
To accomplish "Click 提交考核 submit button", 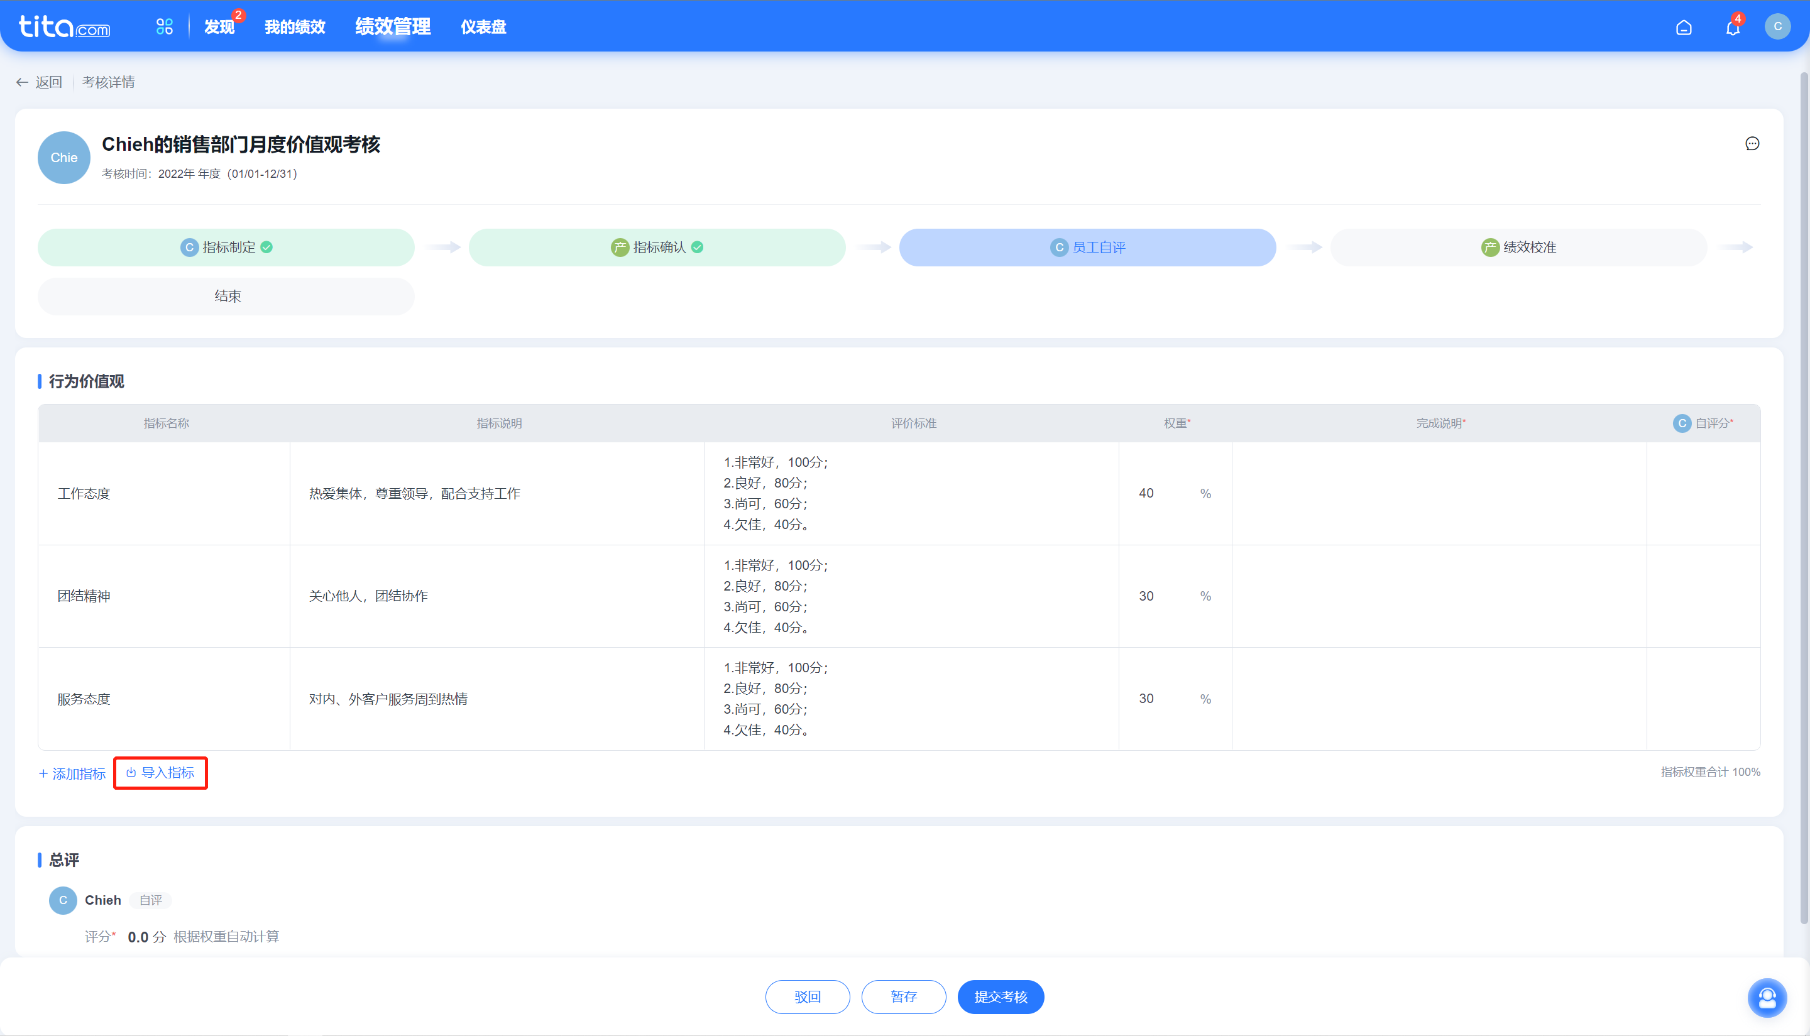I will tap(1001, 998).
